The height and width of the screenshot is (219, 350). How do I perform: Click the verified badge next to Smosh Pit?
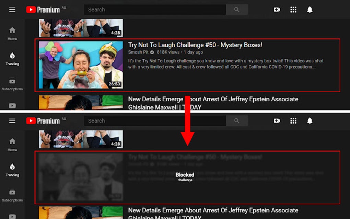pos(152,51)
